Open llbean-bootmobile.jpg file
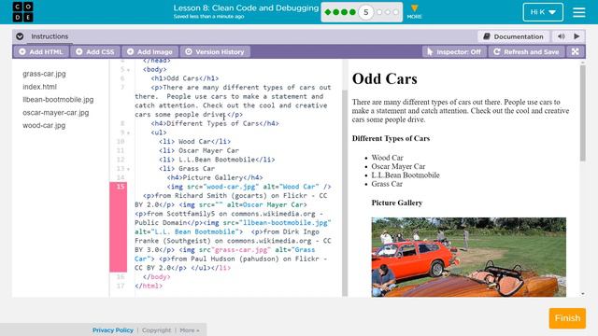598x336 pixels. tap(58, 100)
